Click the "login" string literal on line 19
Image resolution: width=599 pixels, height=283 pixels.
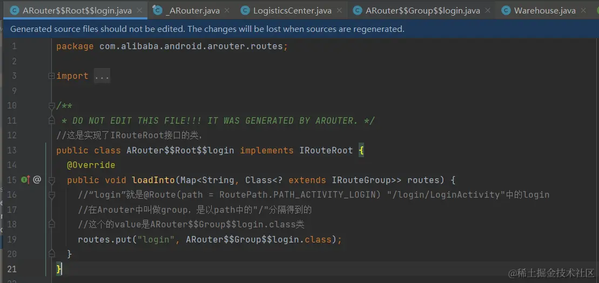157,239
